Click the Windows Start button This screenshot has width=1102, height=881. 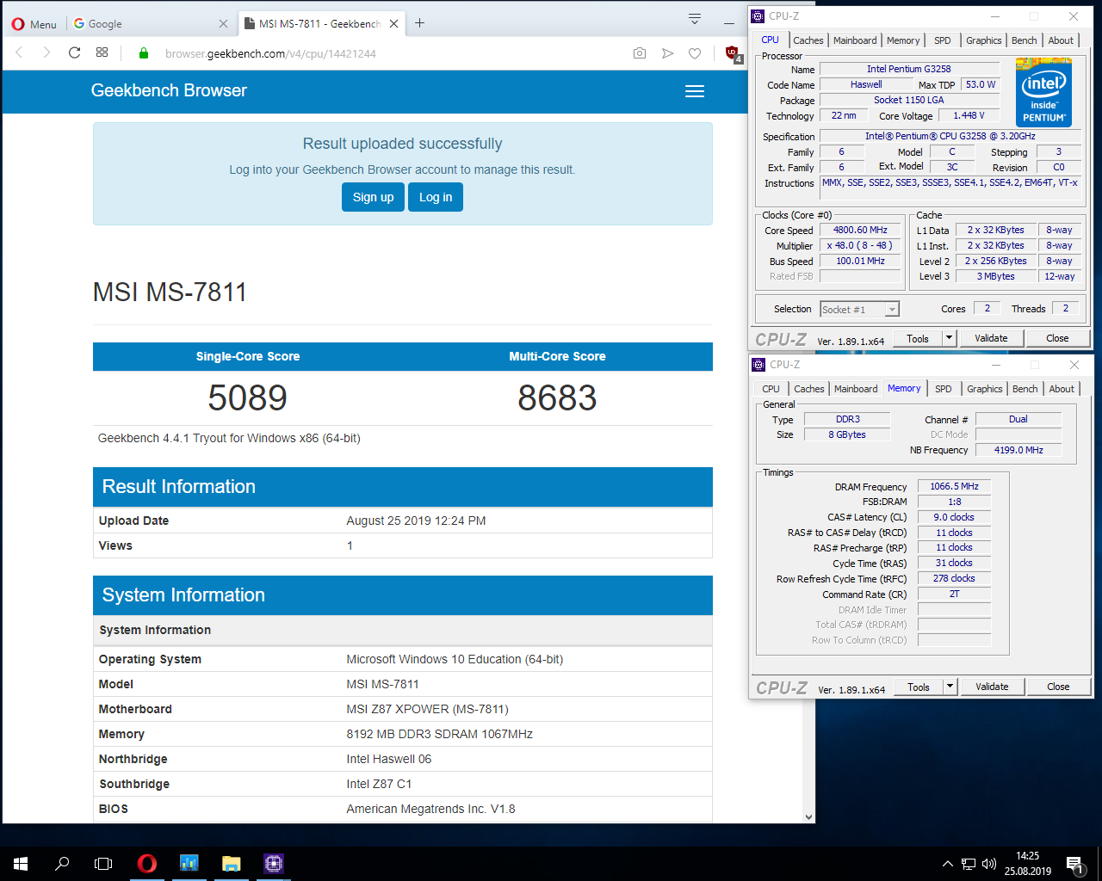[21, 864]
